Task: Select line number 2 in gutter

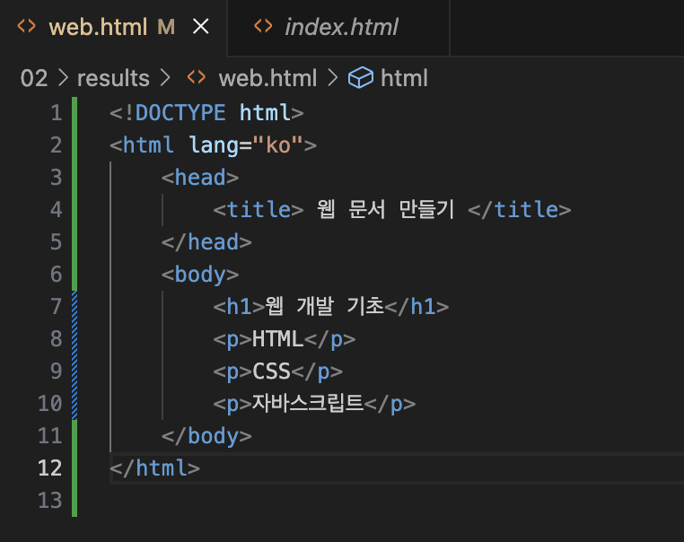Action: pyautogui.click(x=56, y=145)
